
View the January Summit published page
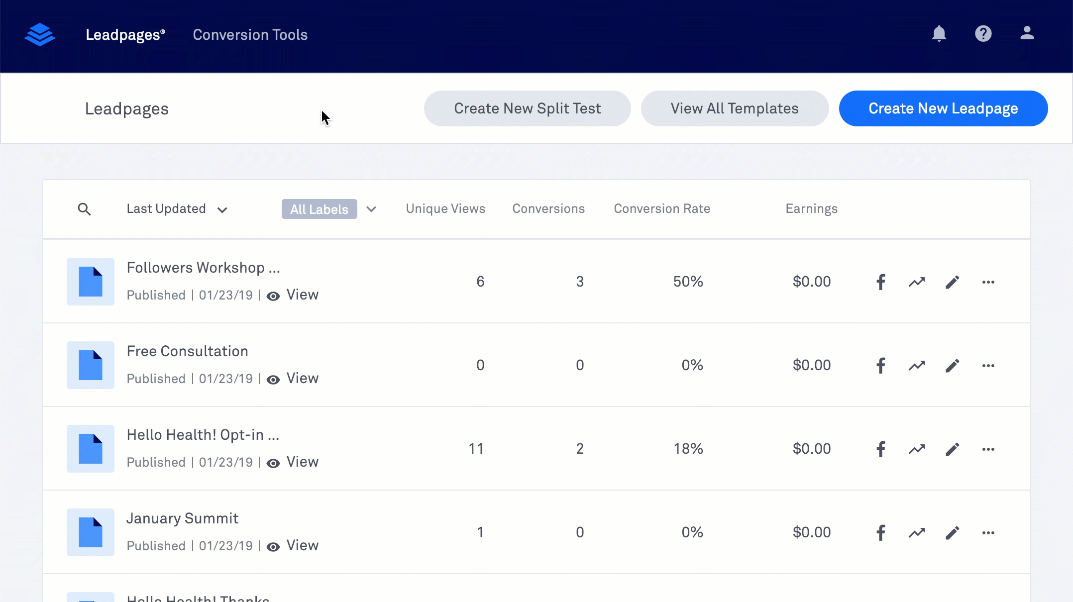click(293, 546)
